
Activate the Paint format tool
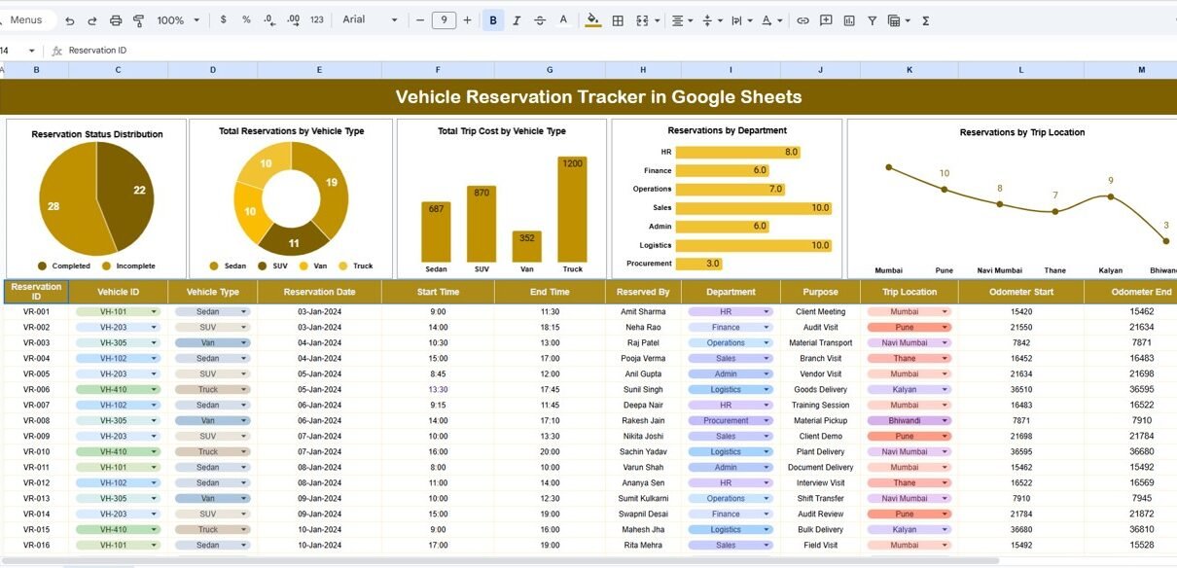click(138, 20)
